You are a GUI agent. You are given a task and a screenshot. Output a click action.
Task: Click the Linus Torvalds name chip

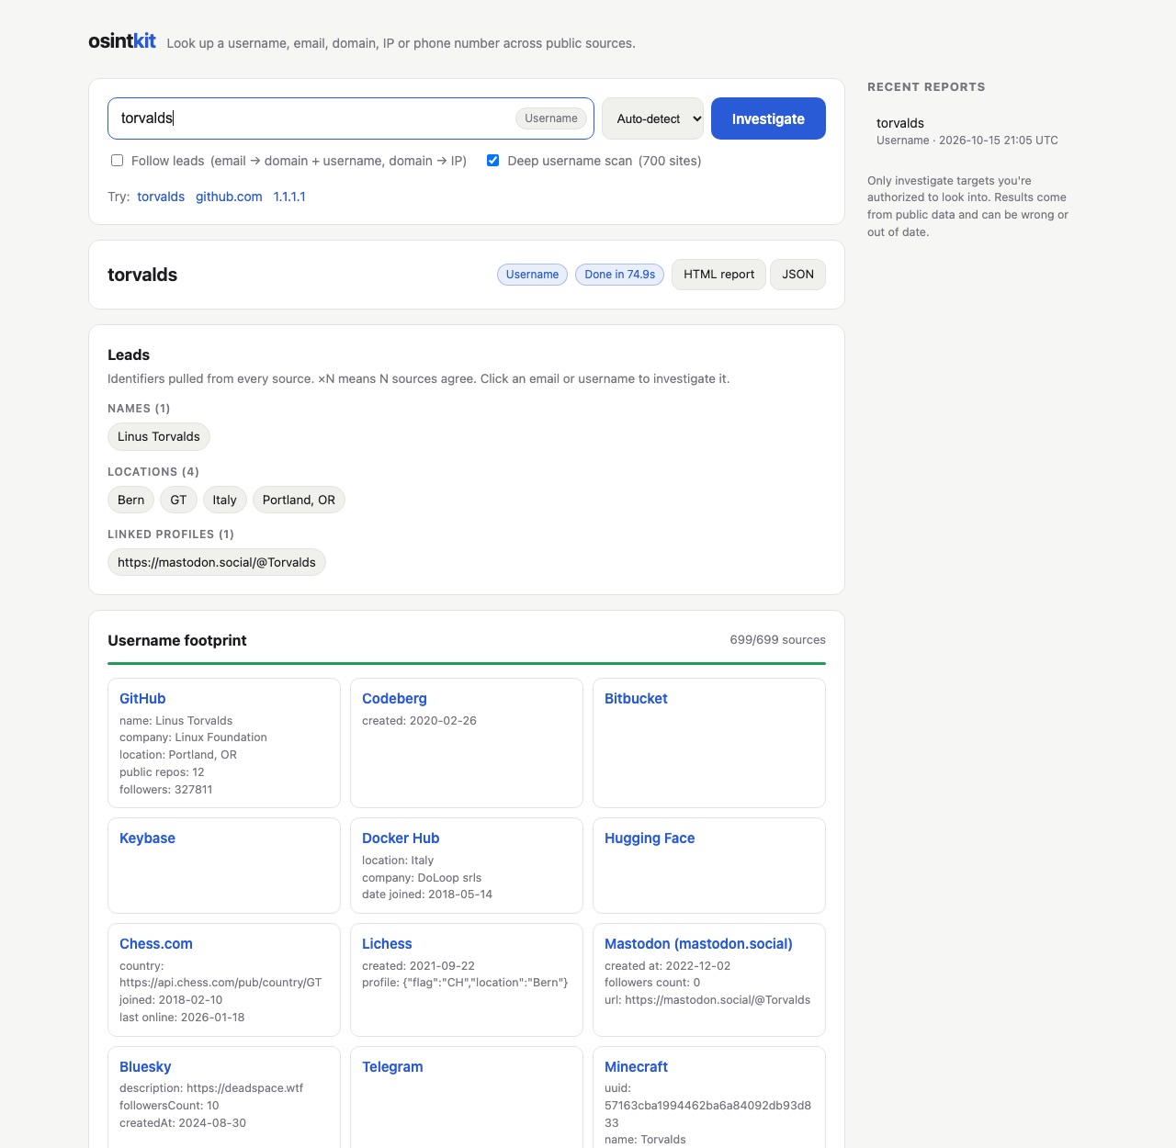coord(159,437)
